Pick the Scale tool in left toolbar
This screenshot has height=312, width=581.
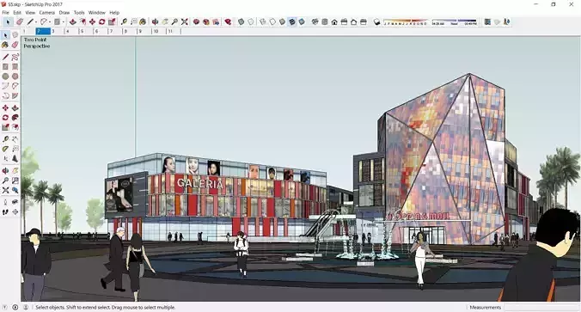pos(5,127)
